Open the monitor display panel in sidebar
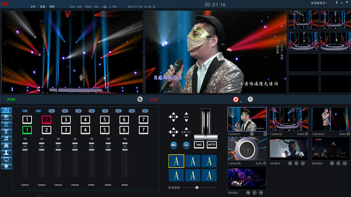The height and width of the screenshot is (197, 351). pyautogui.click(x=7, y=159)
